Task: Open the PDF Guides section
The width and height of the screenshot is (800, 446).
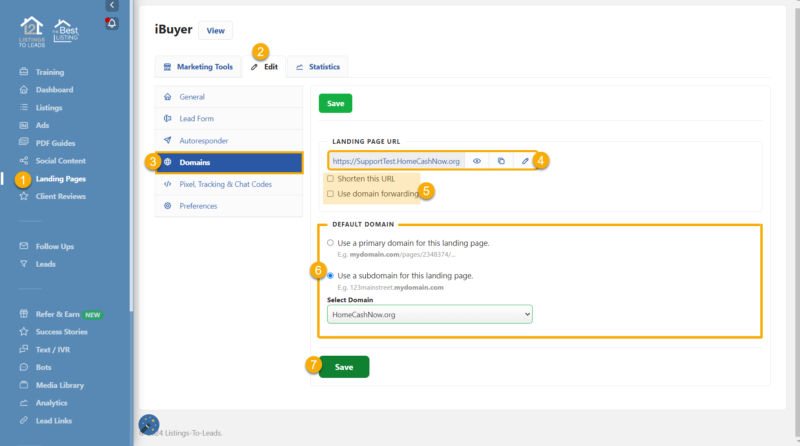Action: pyautogui.click(x=54, y=143)
